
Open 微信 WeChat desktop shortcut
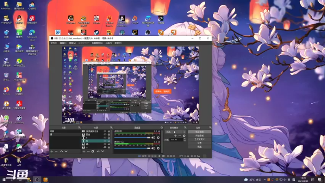19,148
